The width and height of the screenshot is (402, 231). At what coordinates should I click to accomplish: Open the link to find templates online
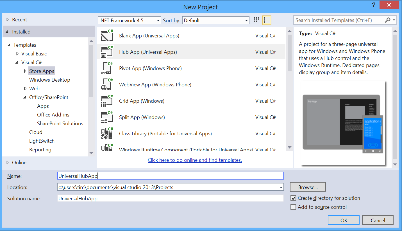[195, 160]
